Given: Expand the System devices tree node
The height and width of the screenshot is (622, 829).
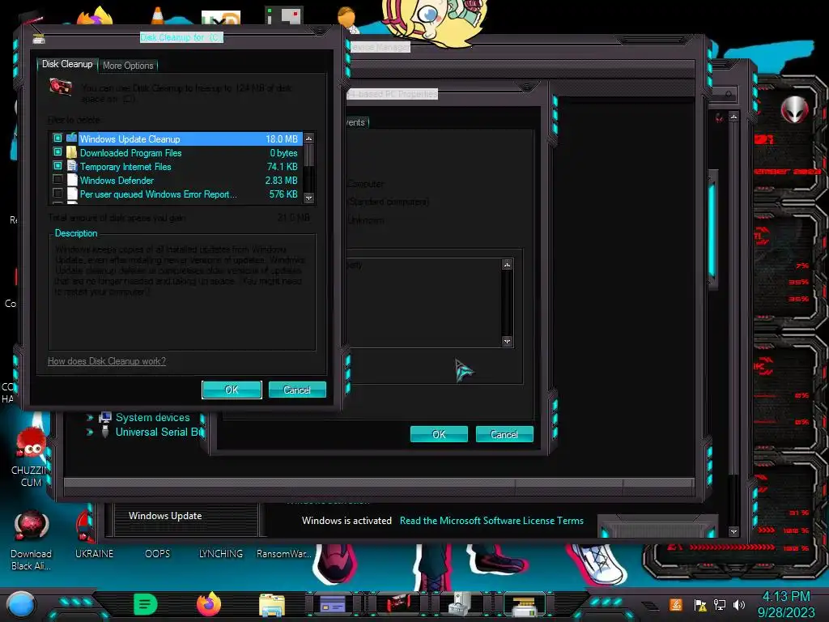Looking at the screenshot, I should pyautogui.click(x=90, y=417).
